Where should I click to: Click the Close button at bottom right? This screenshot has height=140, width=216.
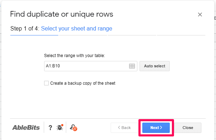pos(188,128)
